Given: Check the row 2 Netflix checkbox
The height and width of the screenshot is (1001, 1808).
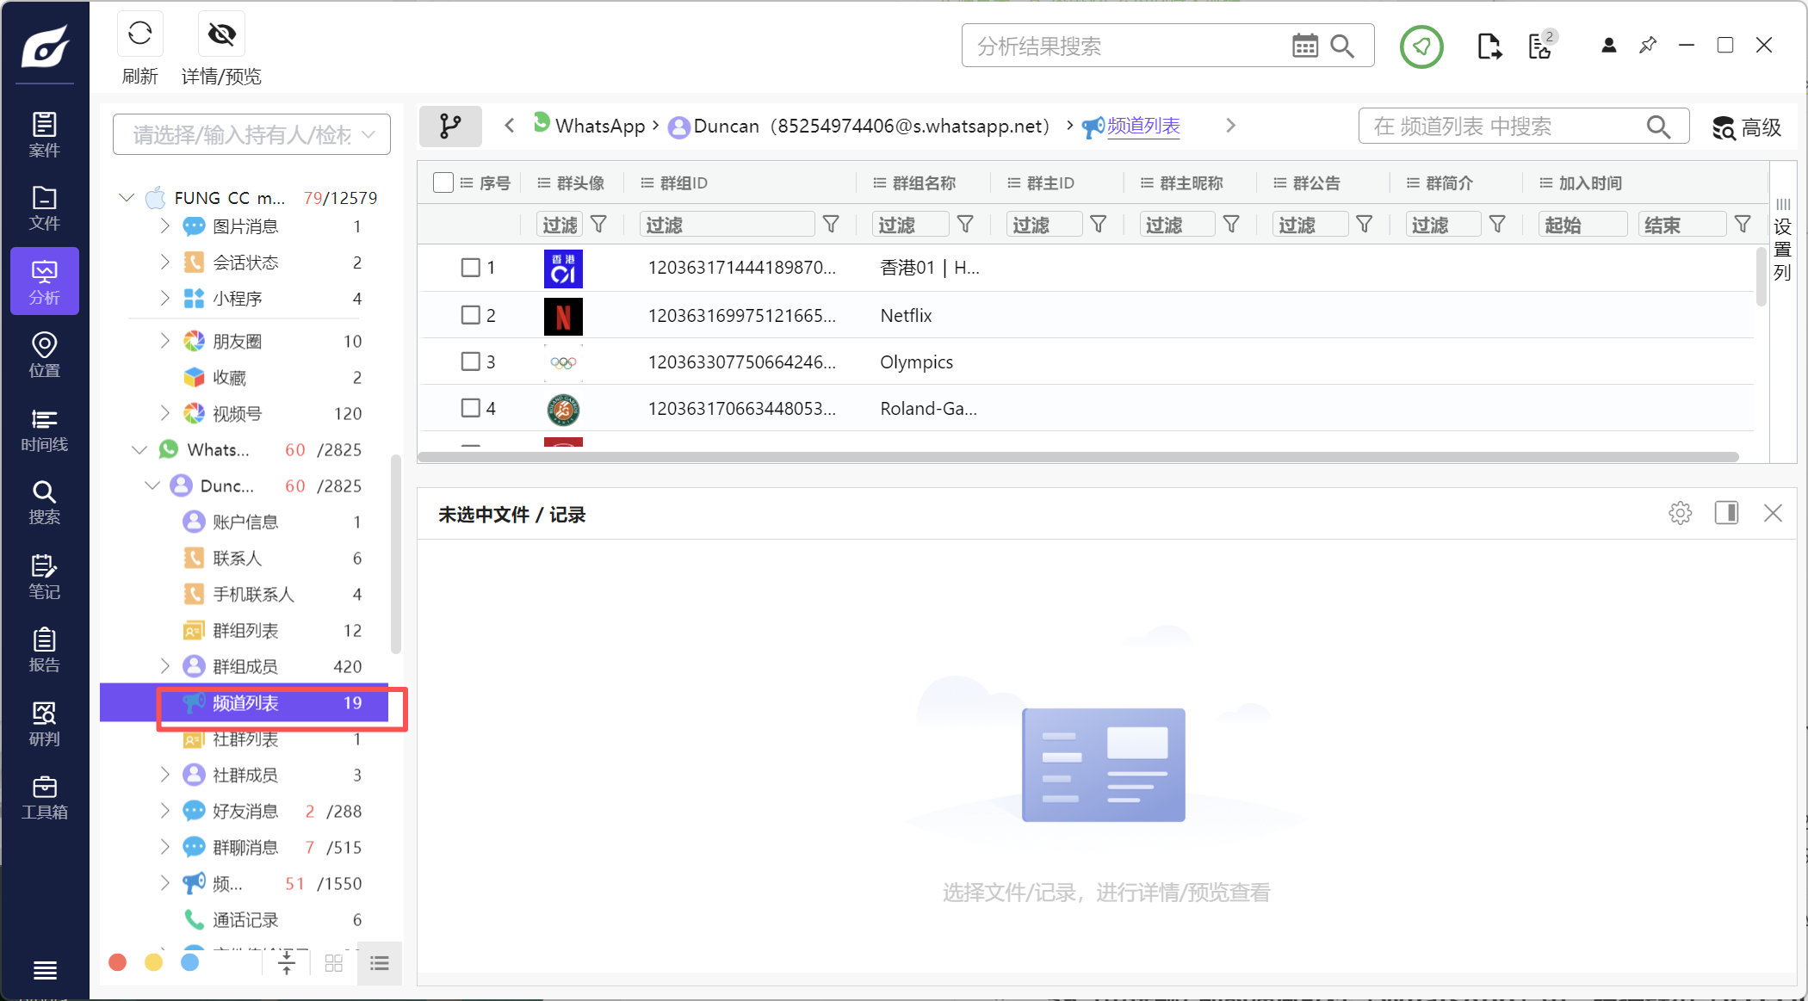Looking at the screenshot, I should pyautogui.click(x=470, y=315).
